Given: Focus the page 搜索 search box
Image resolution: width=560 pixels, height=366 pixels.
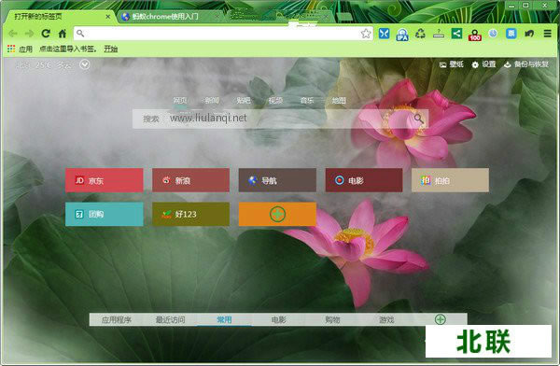Looking at the screenshot, I should pos(280,119).
